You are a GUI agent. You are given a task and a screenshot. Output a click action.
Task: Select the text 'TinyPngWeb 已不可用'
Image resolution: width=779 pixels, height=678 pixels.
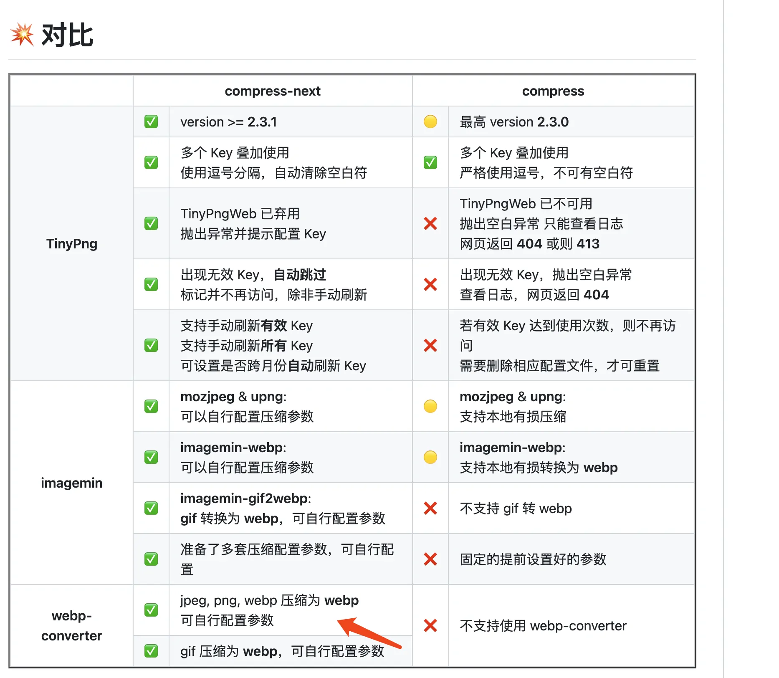click(526, 204)
